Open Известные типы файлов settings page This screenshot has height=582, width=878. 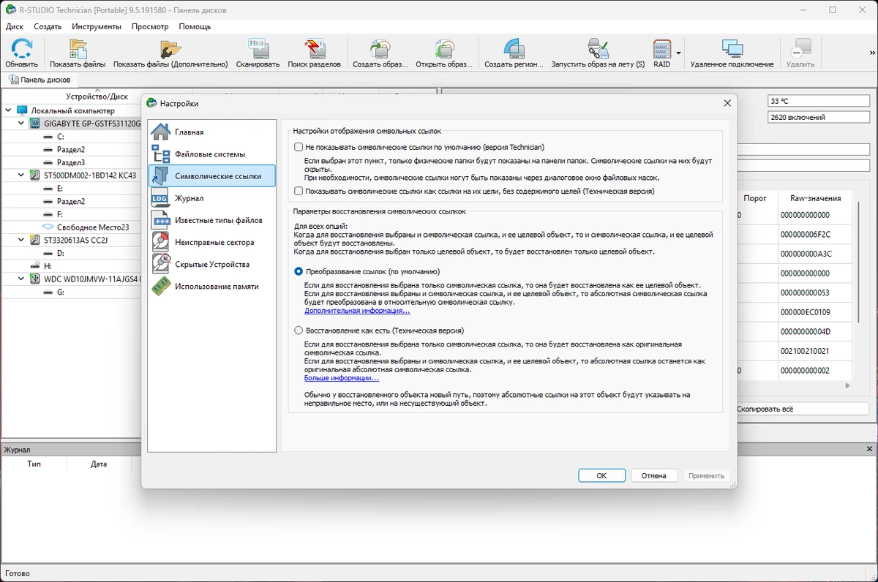(212, 220)
